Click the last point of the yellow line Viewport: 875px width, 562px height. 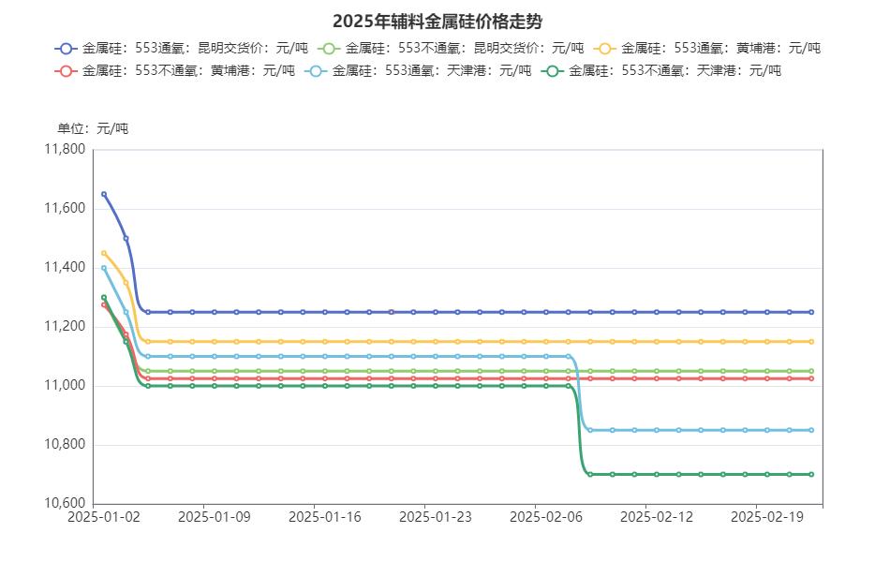tap(811, 342)
